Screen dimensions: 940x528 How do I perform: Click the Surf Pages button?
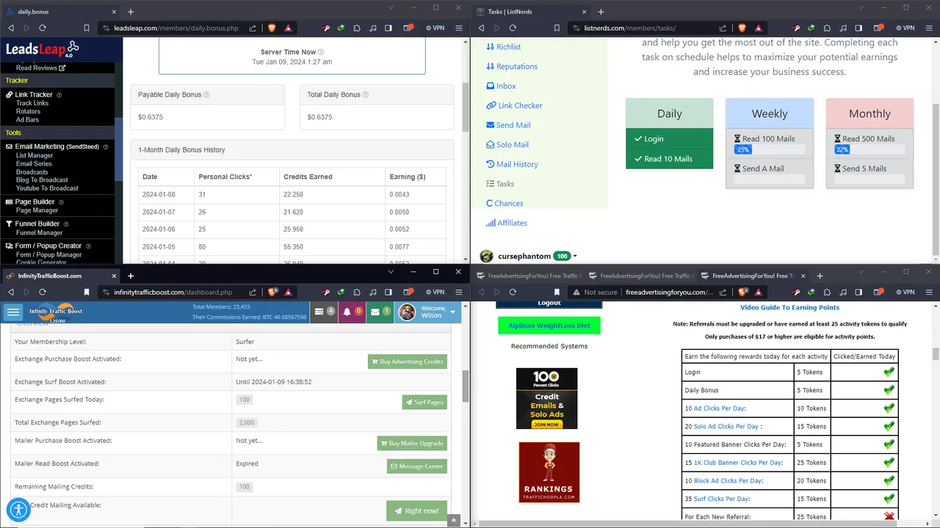[x=424, y=402]
